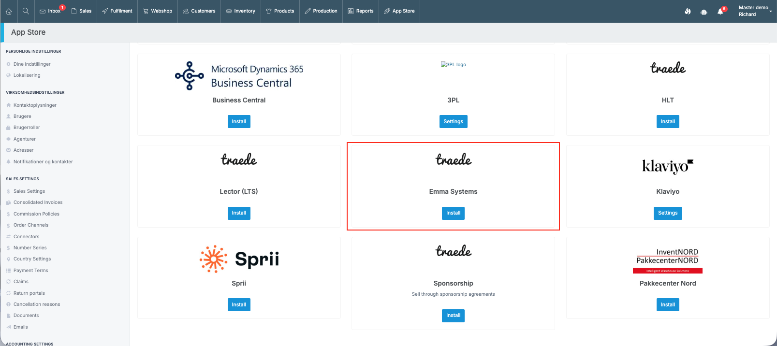Open Dine indstillinger in sidebar
This screenshot has width=777, height=346.
pyautogui.click(x=32, y=64)
